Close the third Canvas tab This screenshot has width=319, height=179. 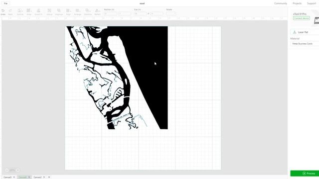pyautogui.click(x=44, y=177)
